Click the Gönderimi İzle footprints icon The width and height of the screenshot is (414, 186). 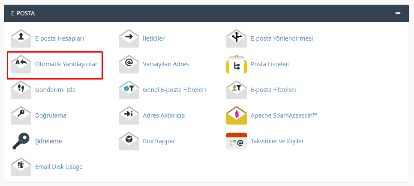pos(21,90)
